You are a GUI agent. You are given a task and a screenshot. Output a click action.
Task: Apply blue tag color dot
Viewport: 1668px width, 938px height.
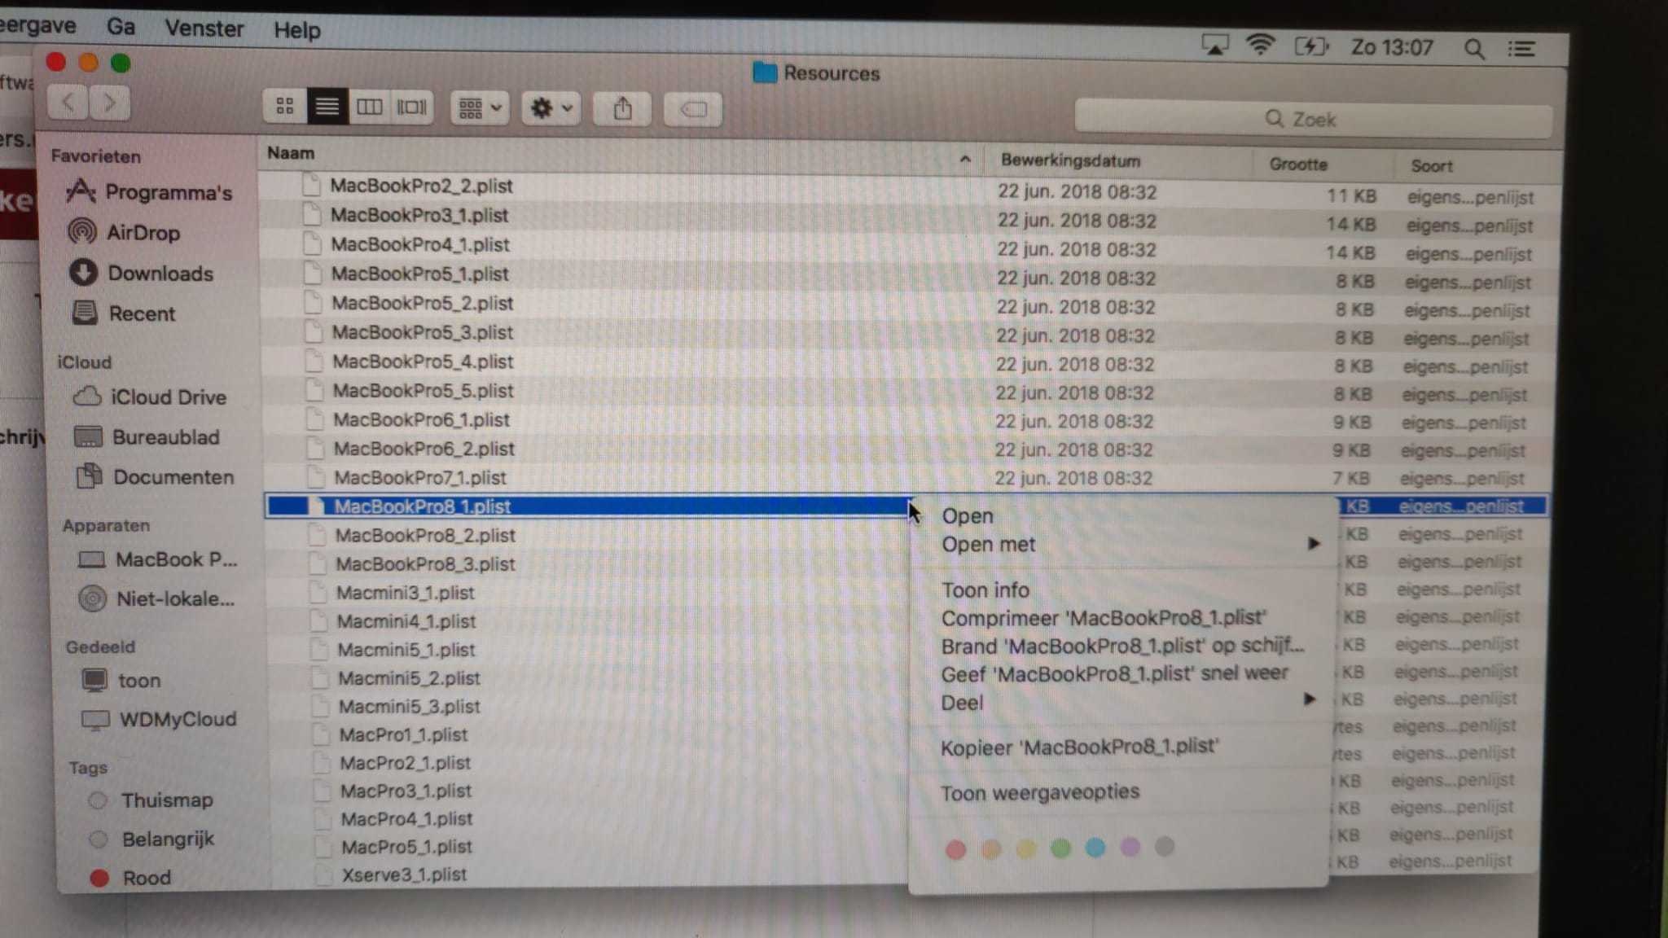(x=1095, y=848)
